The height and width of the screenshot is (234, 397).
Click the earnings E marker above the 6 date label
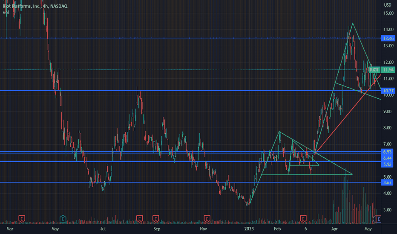tap(303, 218)
